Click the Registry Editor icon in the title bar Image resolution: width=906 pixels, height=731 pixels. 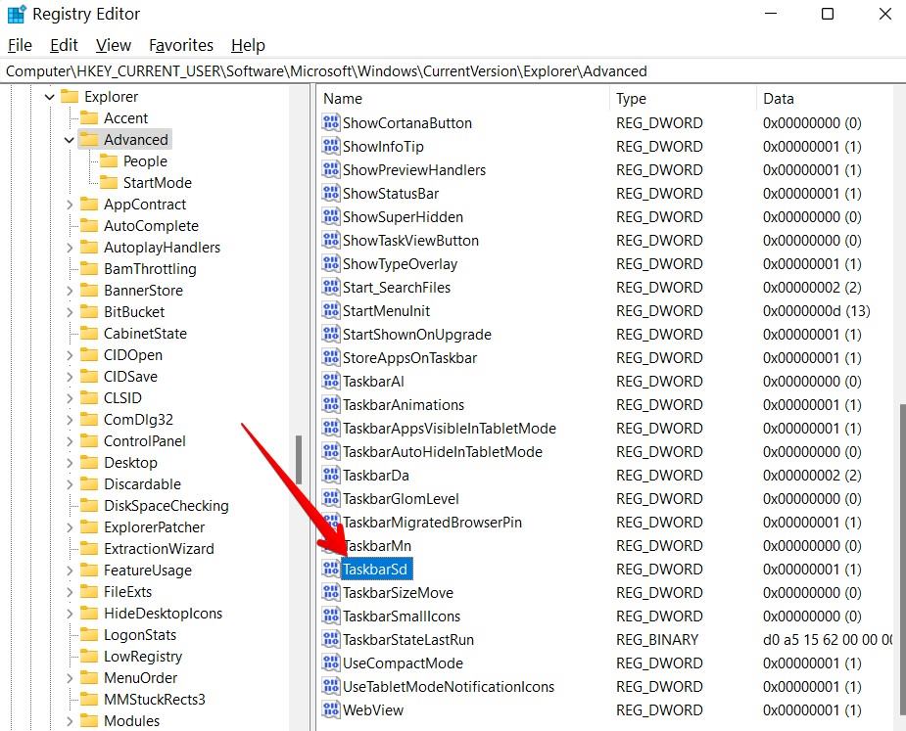17,14
